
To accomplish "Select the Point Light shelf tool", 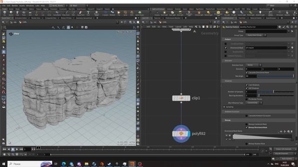I will pyautogui.click(x=164, y=13).
